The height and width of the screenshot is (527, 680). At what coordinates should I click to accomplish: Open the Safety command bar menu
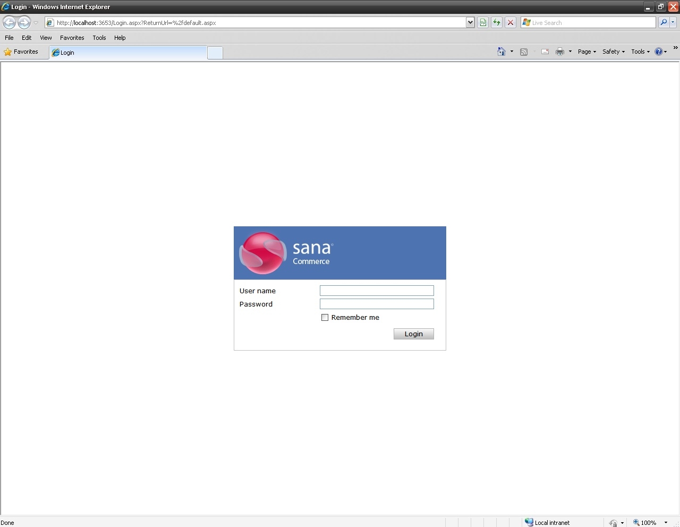pos(614,52)
